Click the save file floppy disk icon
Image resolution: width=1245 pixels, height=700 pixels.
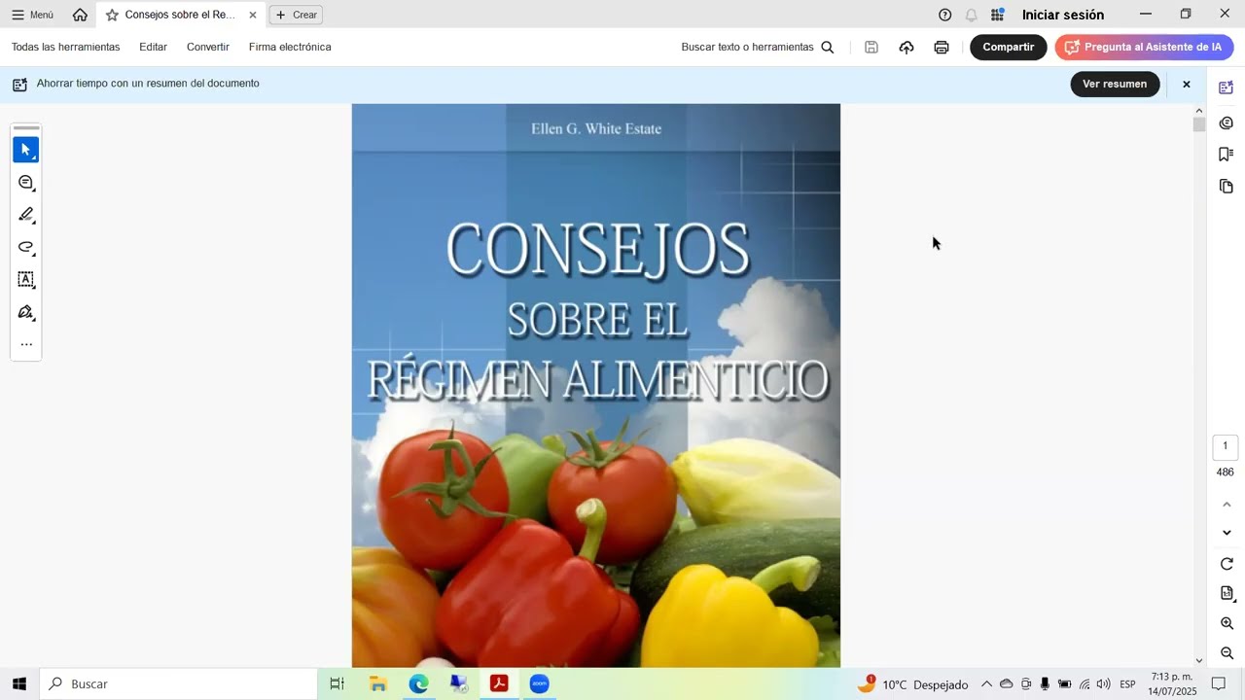point(871,47)
